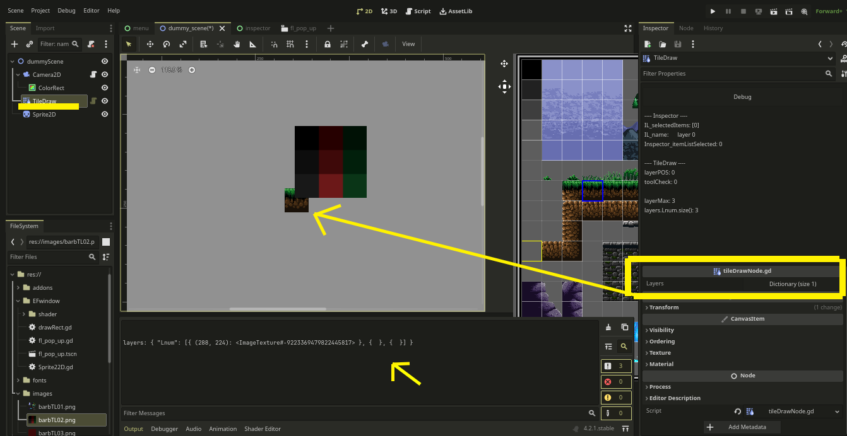
Task: Select the Pan Mode hand tool
Action: pos(237,44)
